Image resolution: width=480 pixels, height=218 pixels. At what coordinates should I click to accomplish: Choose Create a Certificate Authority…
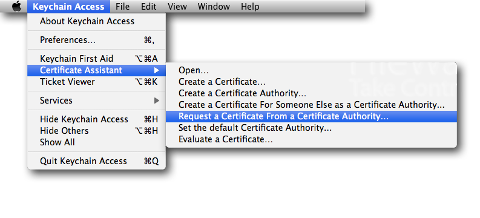click(311, 93)
